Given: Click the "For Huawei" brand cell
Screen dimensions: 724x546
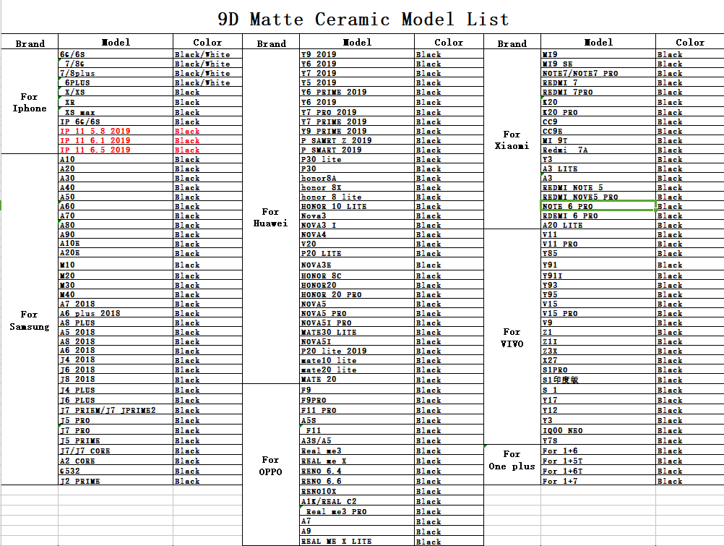Looking at the screenshot, I should (x=270, y=217).
